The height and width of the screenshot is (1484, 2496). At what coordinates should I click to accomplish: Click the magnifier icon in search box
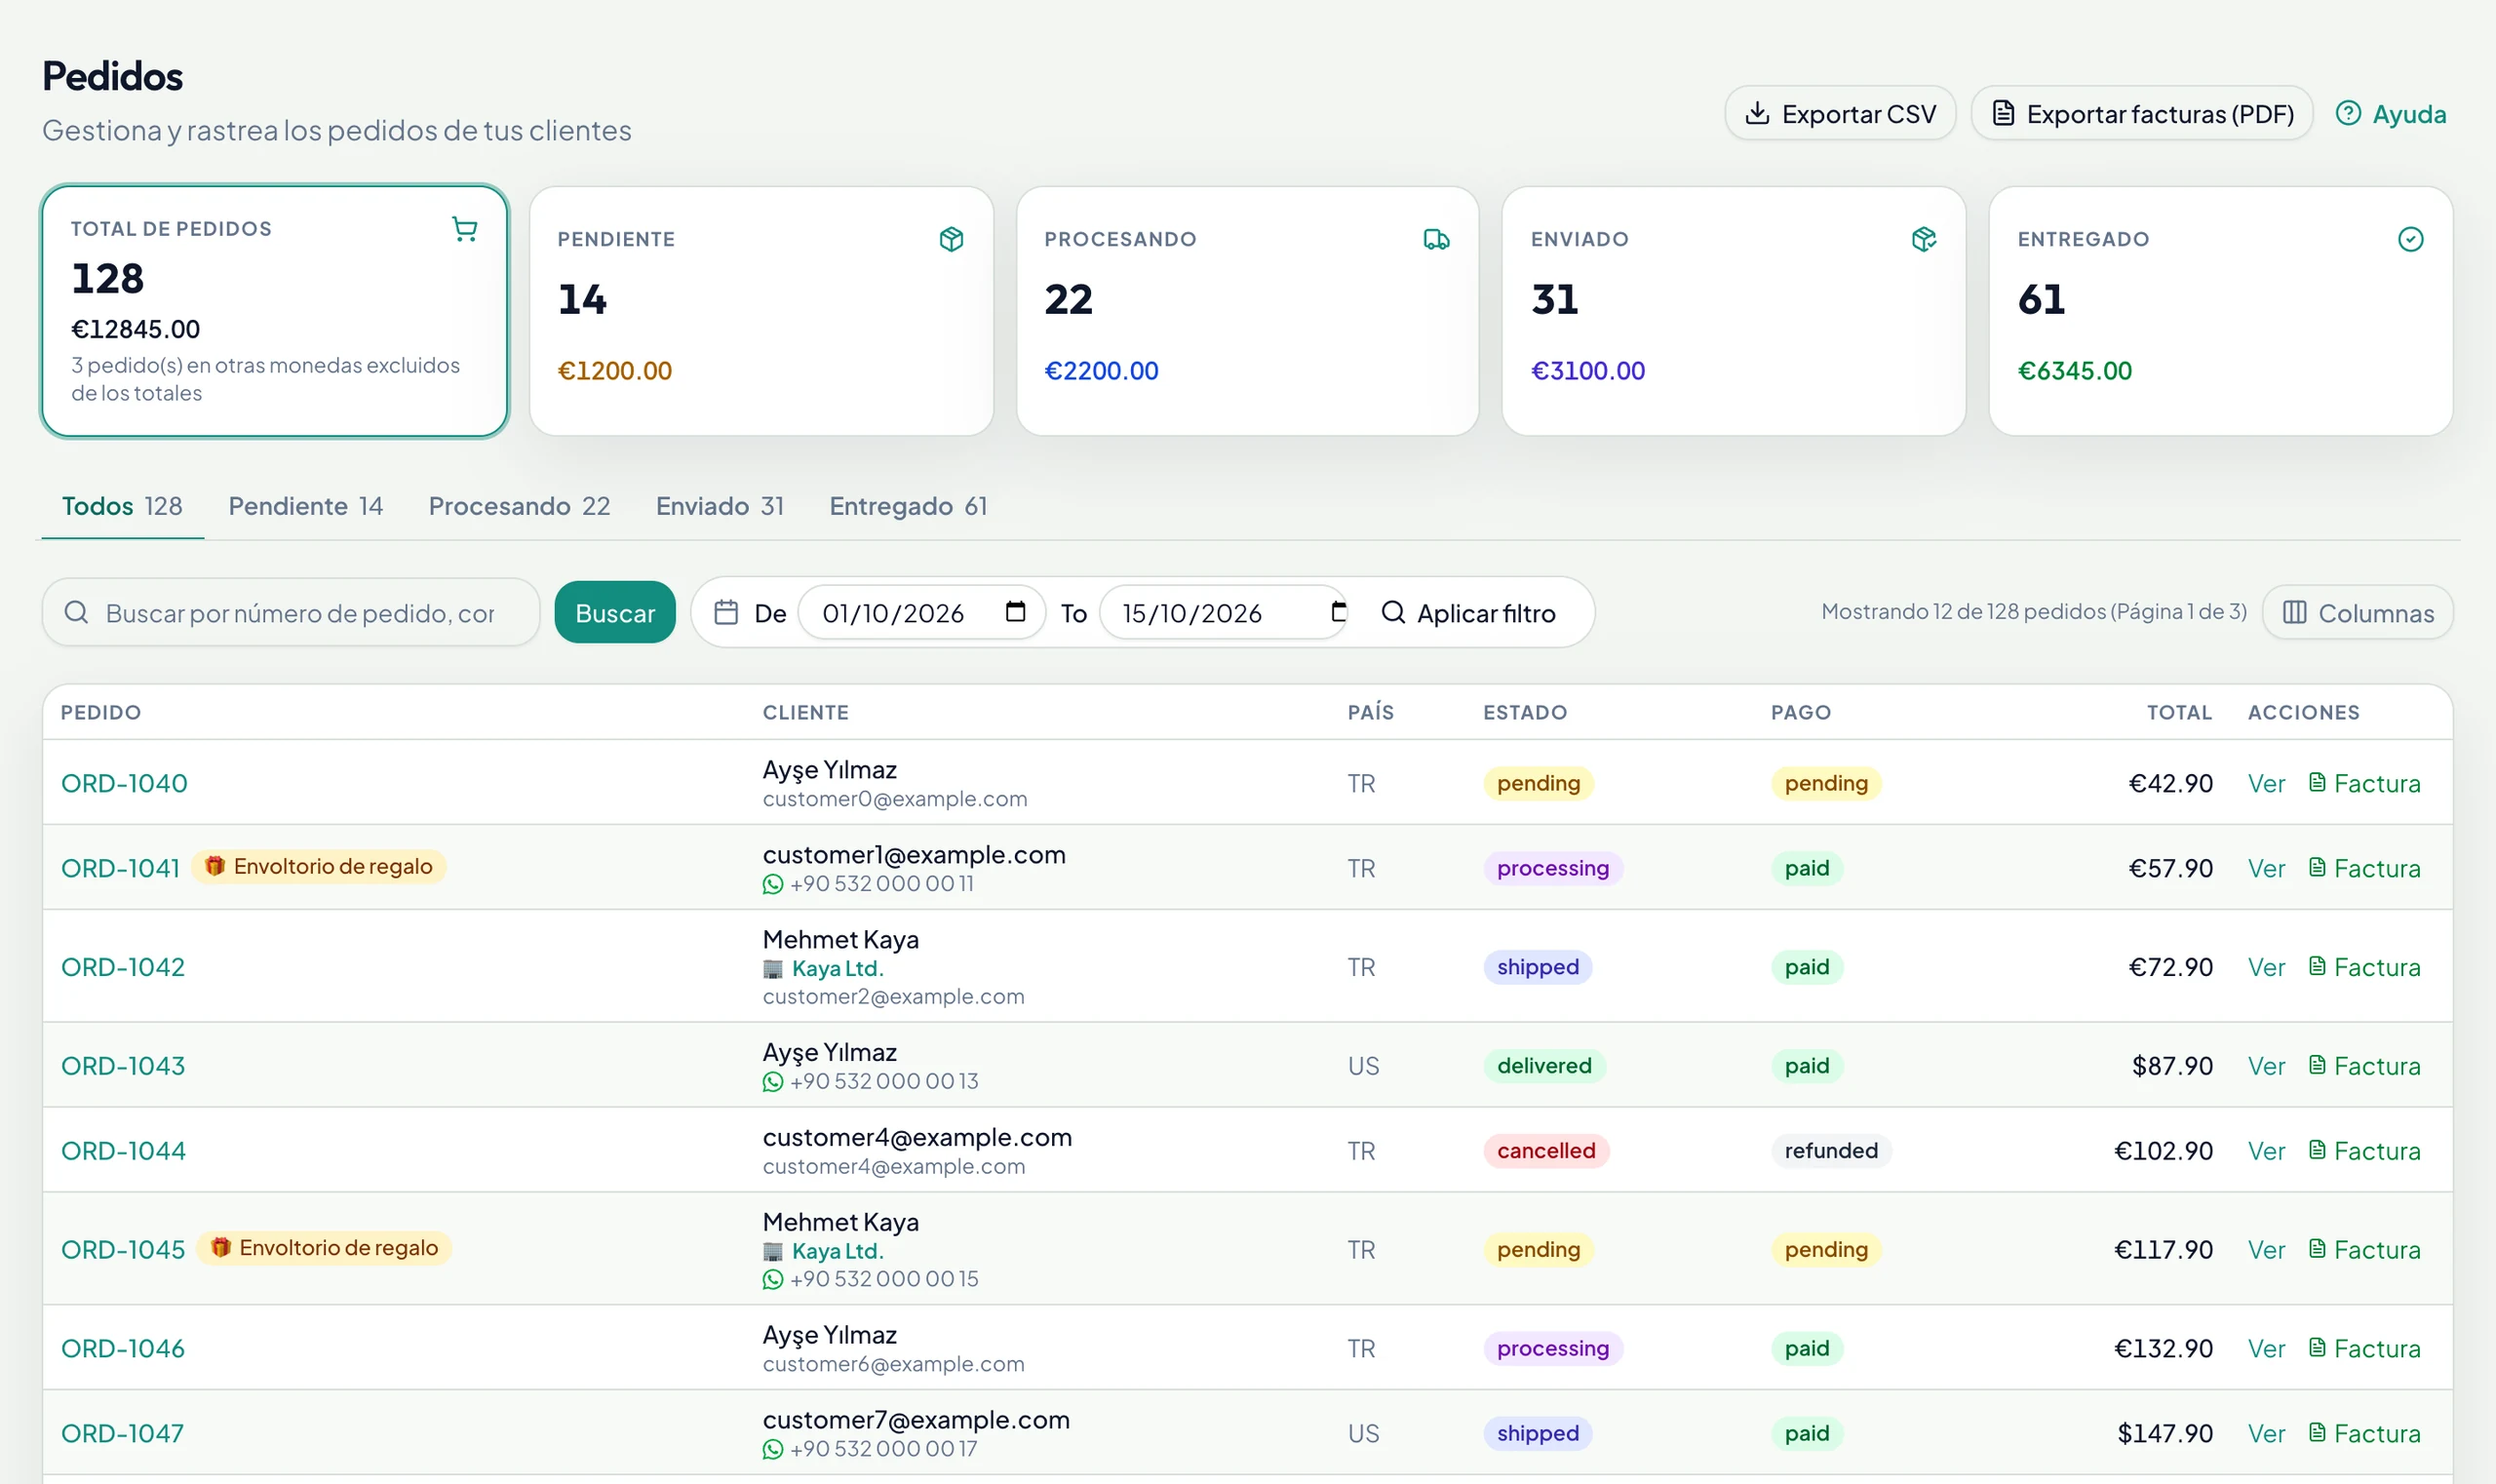76,612
